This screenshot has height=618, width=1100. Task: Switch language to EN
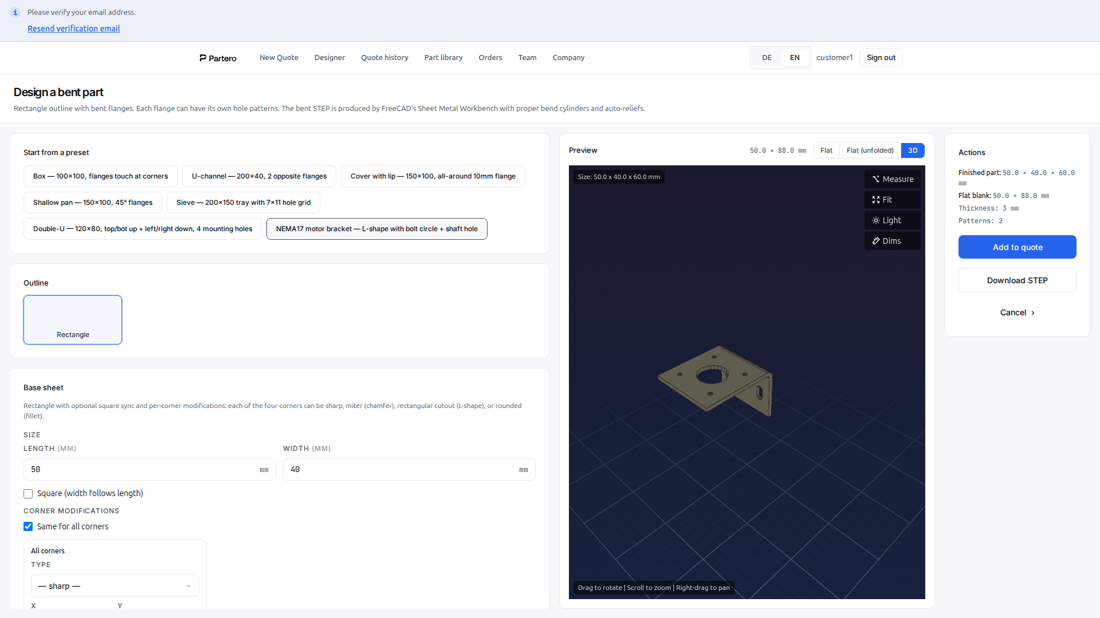[795, 58]
